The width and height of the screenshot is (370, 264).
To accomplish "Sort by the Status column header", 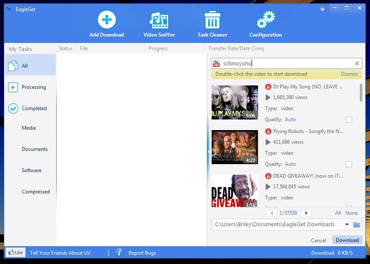I will point(65,49).
